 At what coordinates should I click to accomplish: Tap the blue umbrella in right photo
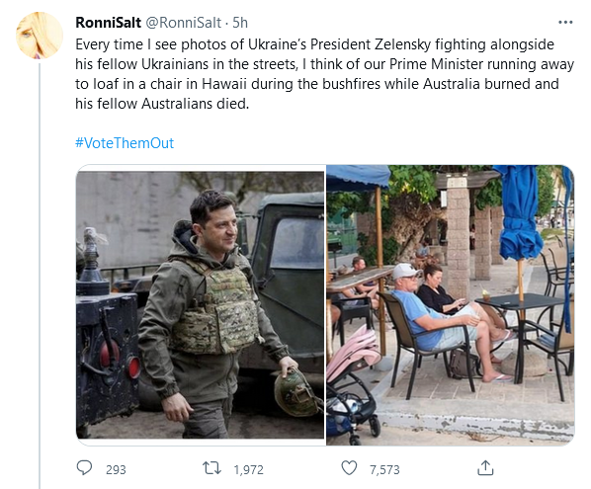pyautogui.click(x=520, y=213)
